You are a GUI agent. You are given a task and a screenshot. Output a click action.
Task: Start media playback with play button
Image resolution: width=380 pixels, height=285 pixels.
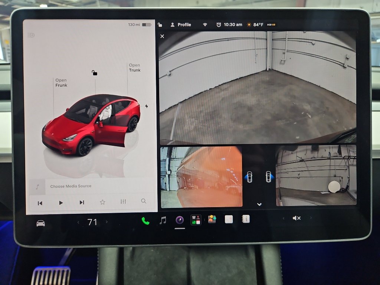(61, 203)
